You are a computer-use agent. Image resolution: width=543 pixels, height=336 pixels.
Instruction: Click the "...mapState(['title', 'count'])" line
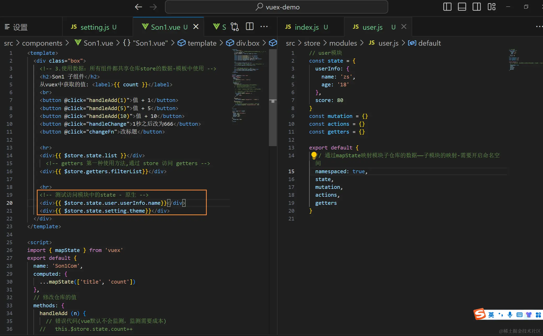87,282
